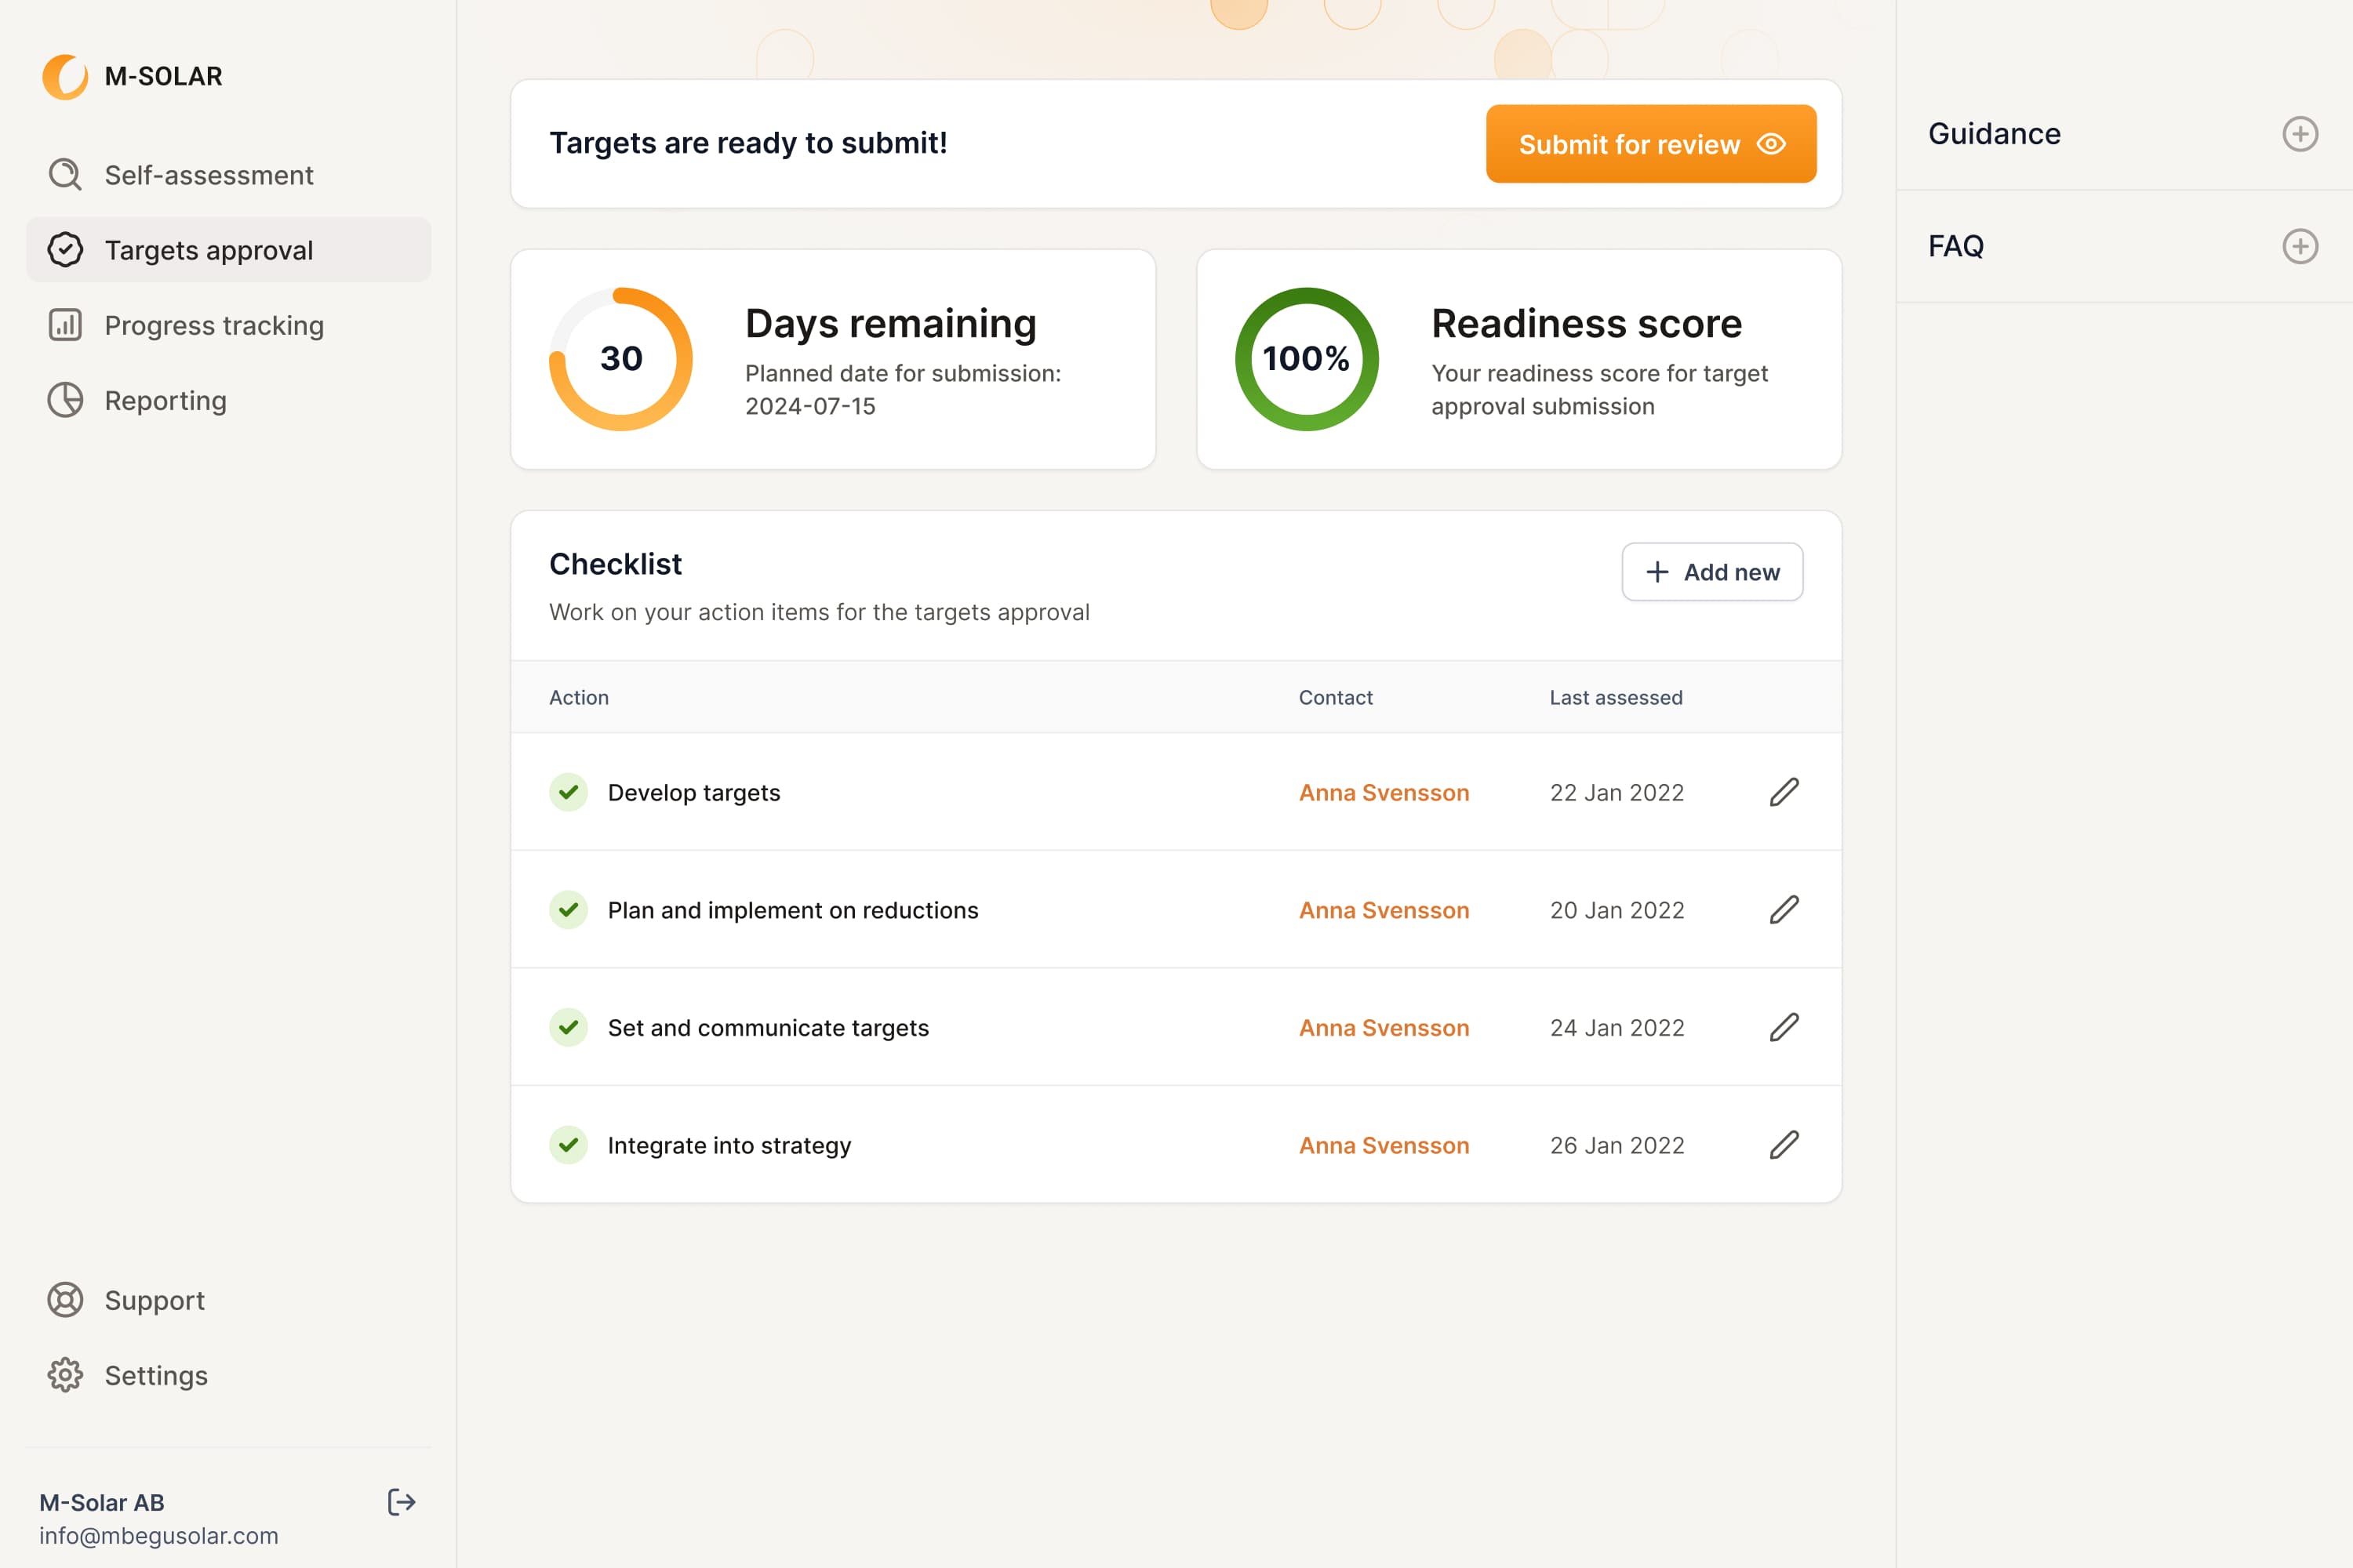Screen dimensions: 2353x1568
Task: Click the logout icon beside M-Solar AB
Action: click(401, 1502)
